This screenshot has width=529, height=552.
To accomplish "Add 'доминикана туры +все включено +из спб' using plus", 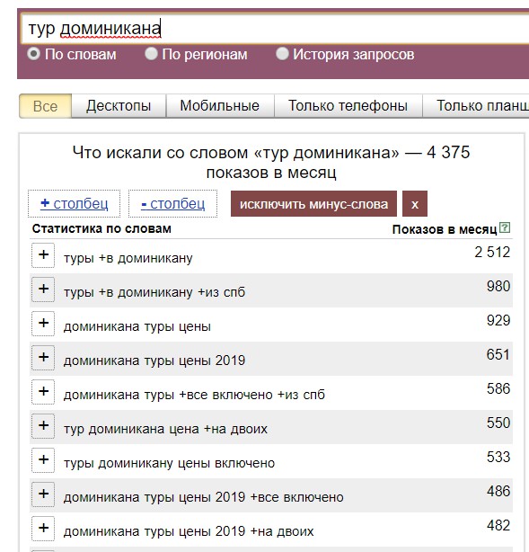I will coord(43,392).
